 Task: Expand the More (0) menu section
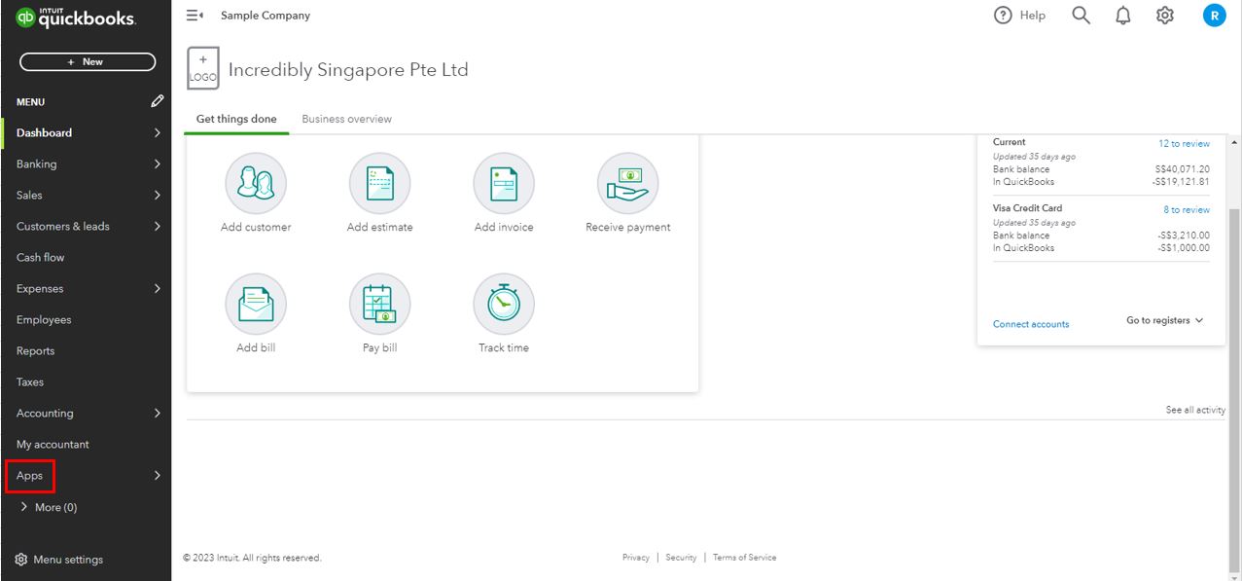click(x=49, y=507)
